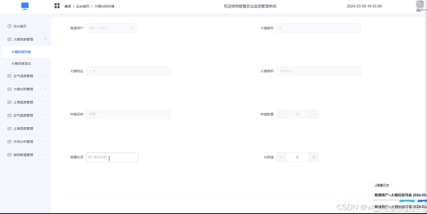Open the 市场分析管理 menu label

point(23,142)
